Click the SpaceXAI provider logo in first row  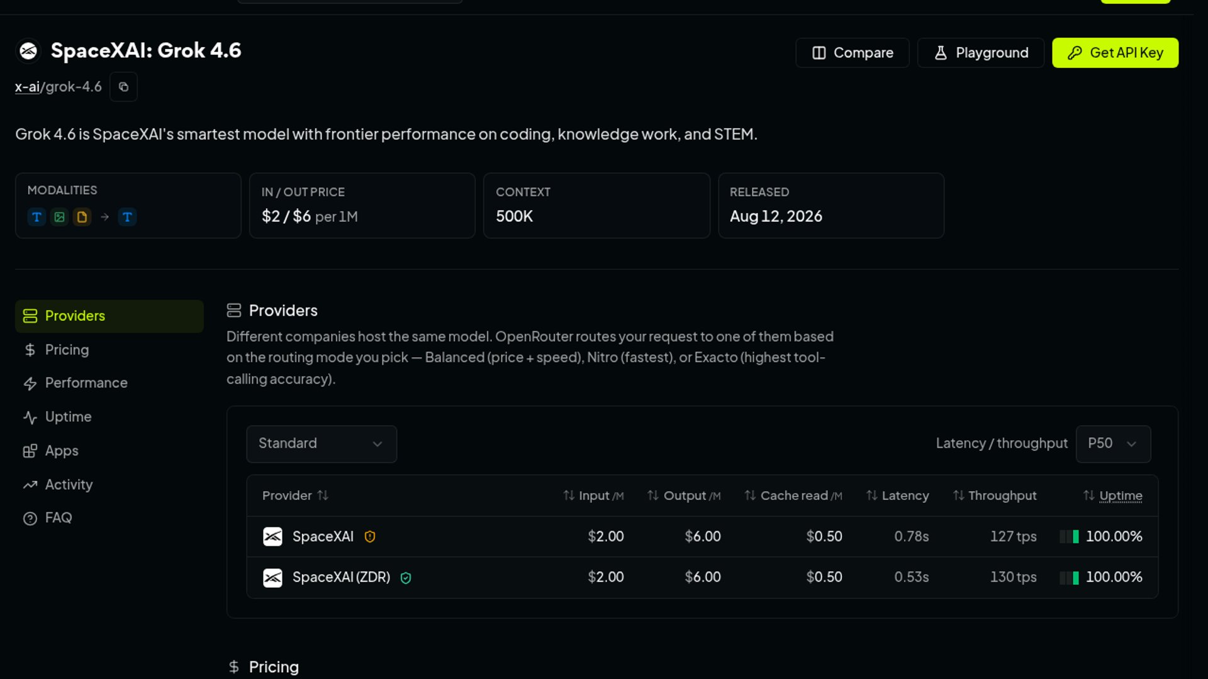272,537
